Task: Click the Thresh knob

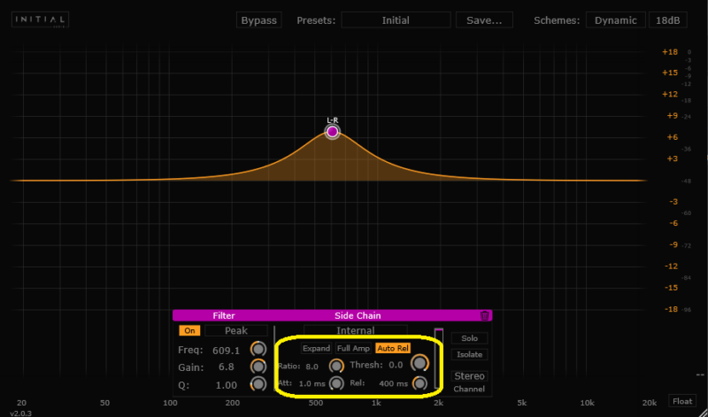Action: pos(419,364)
